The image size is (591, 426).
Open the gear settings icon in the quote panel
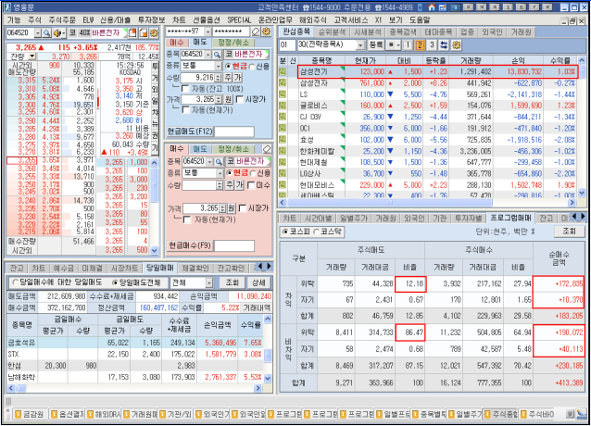point(154,33)
